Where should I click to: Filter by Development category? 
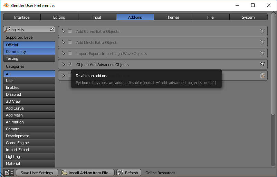pyautogui.click(x=29, y=136)
